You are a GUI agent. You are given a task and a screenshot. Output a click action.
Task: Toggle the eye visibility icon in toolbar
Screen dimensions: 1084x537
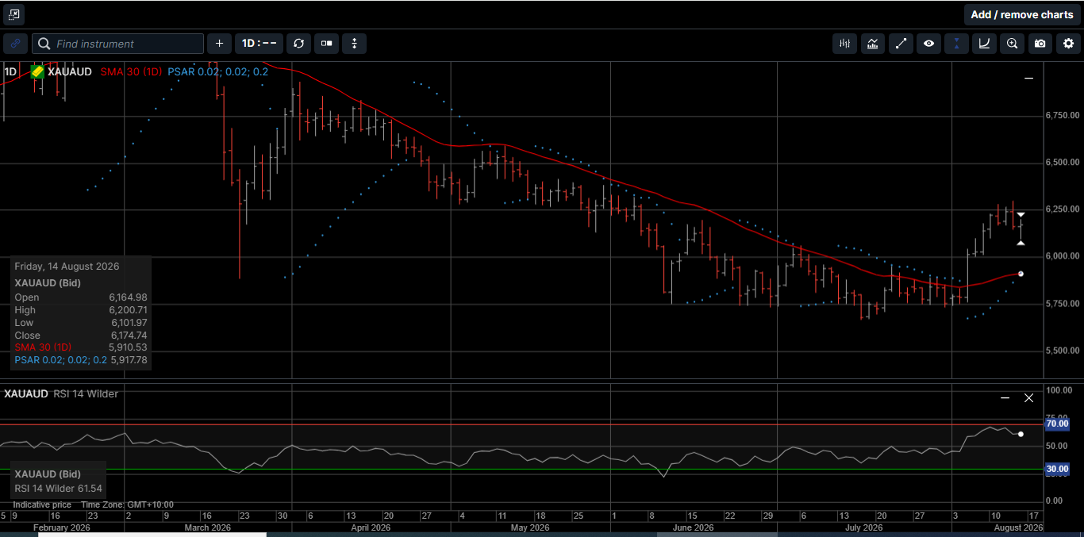pos(928,44)
